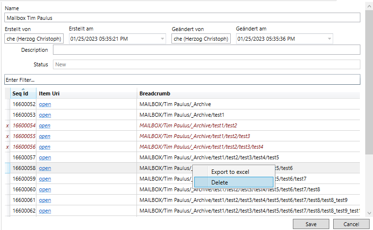Click the Geändert von field
This screenshot has height=230, width=373.
201,39
